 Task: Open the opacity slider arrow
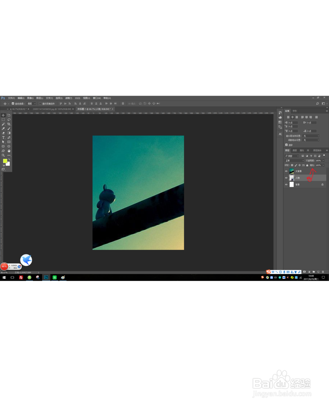(323, 161)
